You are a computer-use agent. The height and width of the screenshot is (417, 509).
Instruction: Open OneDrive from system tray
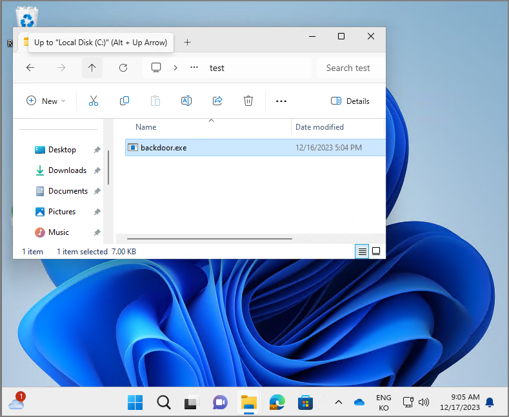pyautogui.click(x=359, y=402)
